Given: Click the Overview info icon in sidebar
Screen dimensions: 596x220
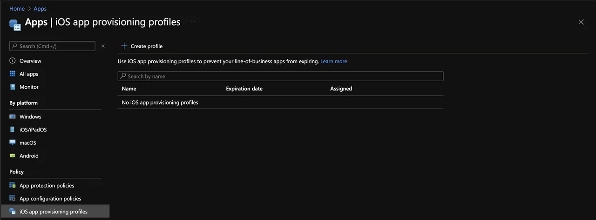Looking at the screenshot, I should pos(13,61).
